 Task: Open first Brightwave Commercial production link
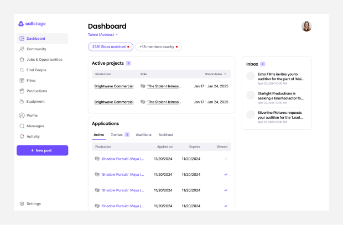pyautogui.click(x=114, y=86)
